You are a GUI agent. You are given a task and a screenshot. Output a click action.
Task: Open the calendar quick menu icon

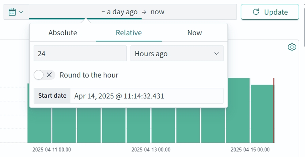[x=12, y=12]
